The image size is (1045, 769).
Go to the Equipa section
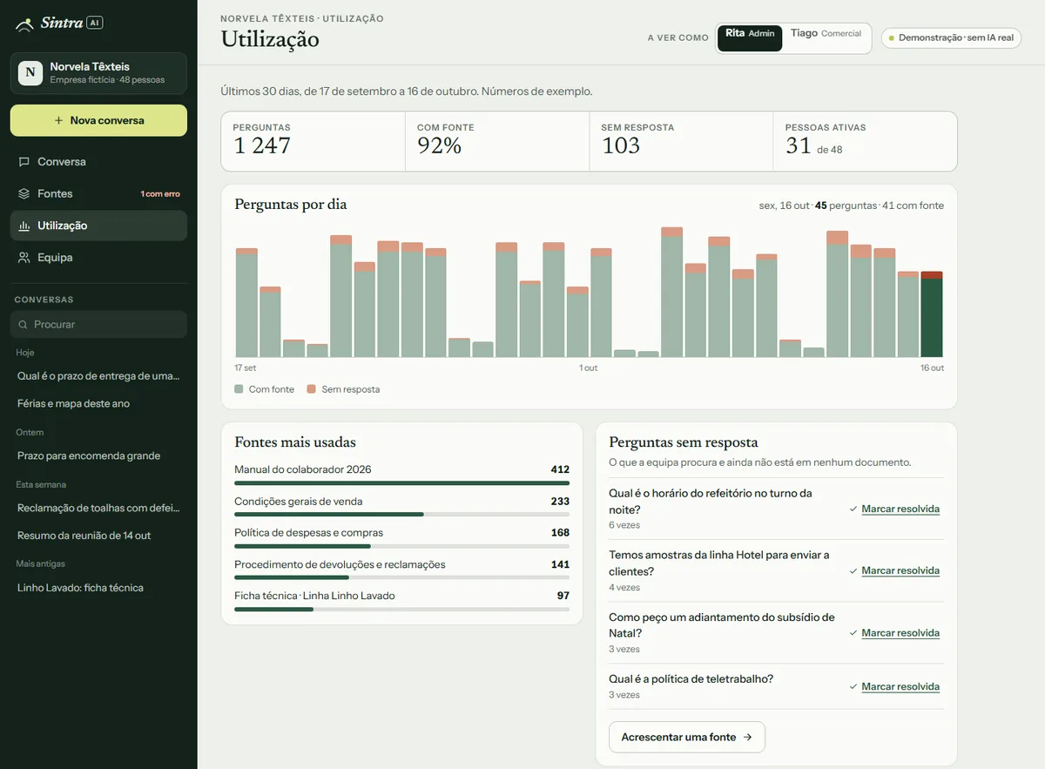(x=98, y=258)
